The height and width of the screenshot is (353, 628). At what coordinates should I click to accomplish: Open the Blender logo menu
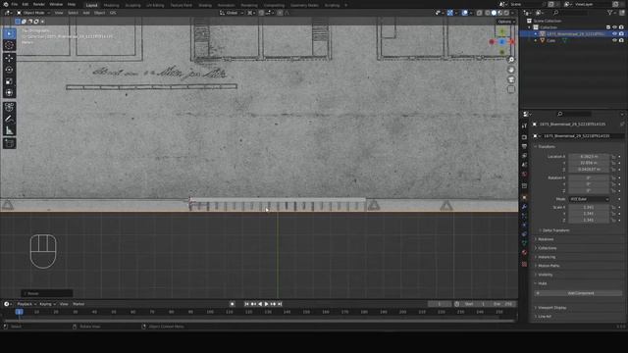point(6,4)
